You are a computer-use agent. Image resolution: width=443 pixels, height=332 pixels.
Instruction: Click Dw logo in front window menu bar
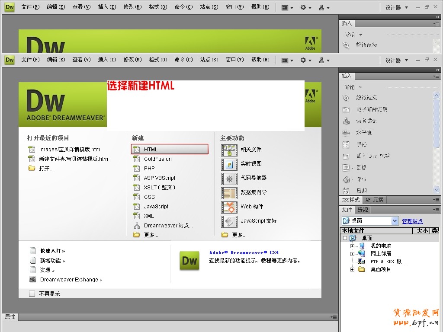(10, 60)
